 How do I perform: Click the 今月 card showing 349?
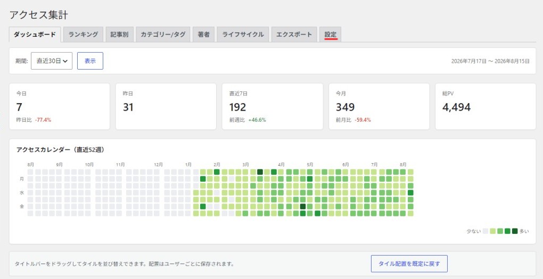[x=379, y=106]
